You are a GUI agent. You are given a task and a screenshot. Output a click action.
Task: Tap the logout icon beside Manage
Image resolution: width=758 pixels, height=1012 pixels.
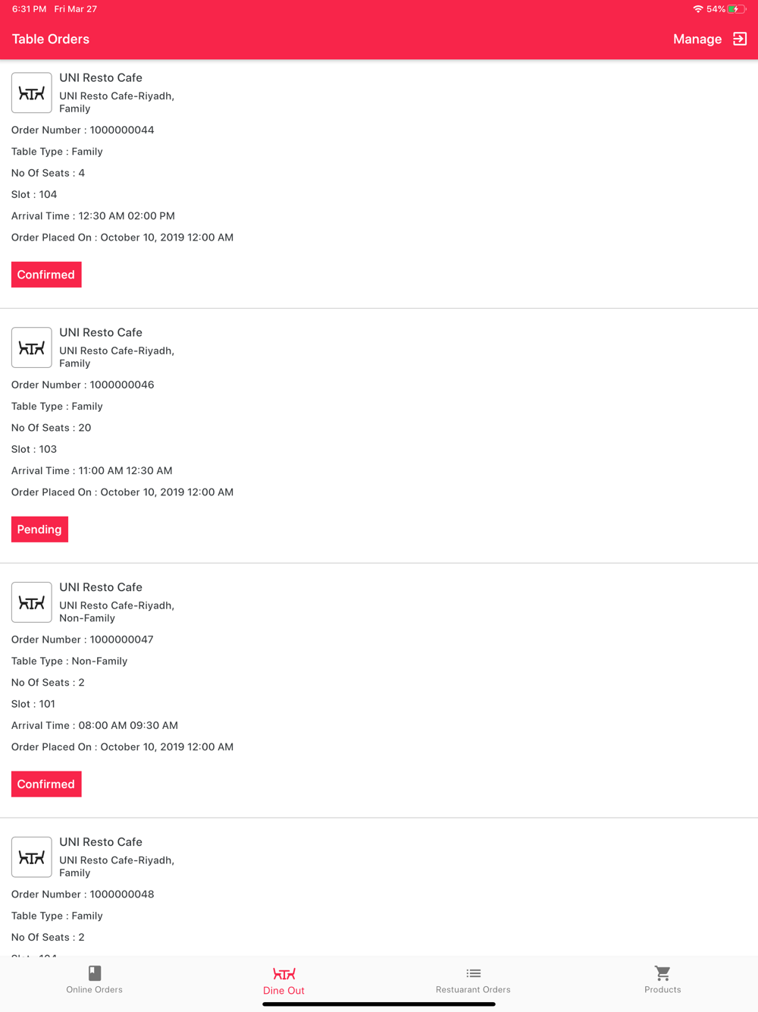[740, 39]
